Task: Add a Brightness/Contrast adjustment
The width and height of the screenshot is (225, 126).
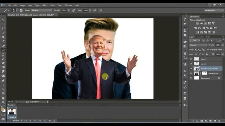Action: tap(198, 23)
